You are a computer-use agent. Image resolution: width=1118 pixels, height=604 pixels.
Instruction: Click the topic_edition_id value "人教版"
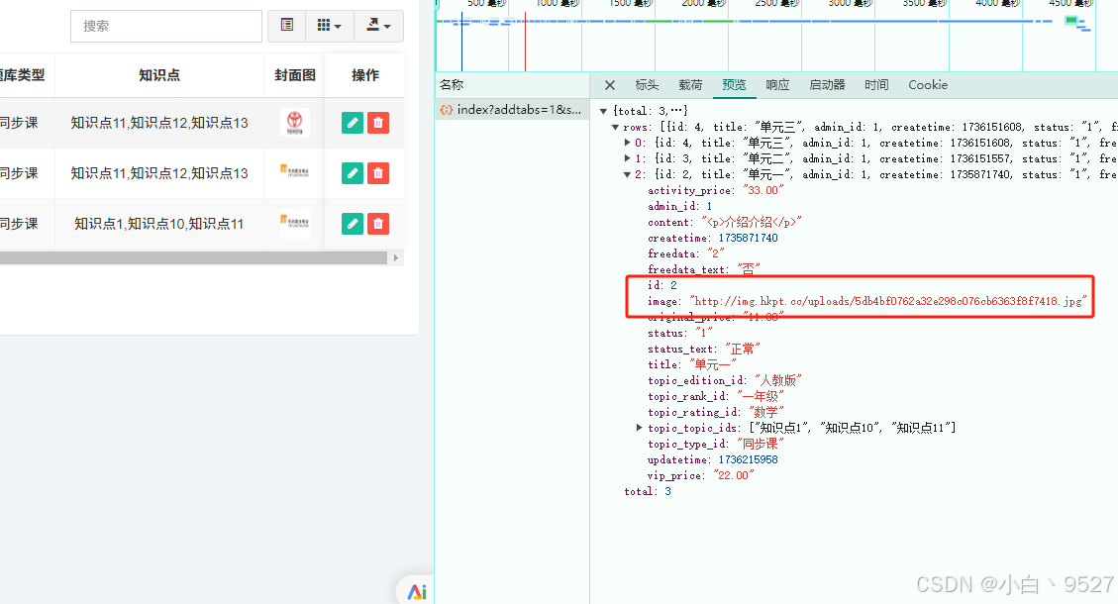click(778, 381)
